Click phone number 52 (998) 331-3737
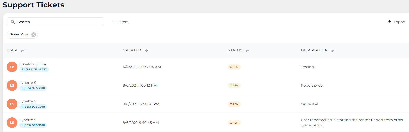 (34, 69)
